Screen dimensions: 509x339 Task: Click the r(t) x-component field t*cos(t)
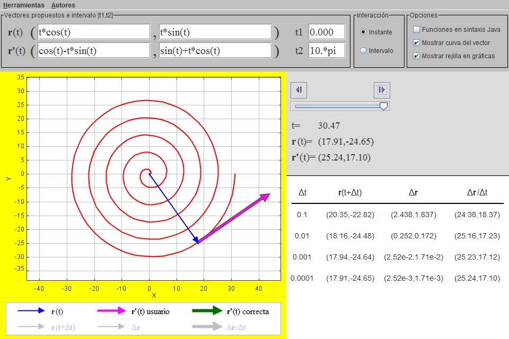tap(94, 32)
